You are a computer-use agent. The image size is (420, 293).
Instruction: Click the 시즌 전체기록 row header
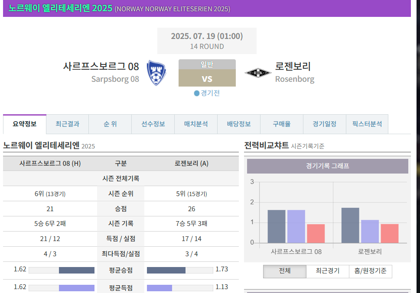tap(121, 178)
